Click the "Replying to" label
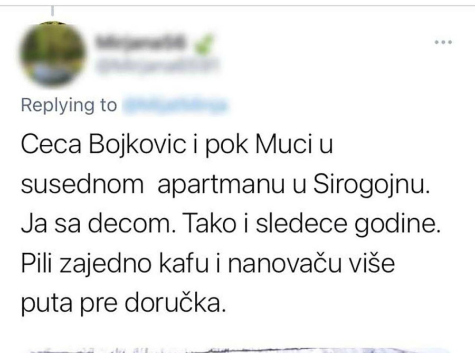The image size is (475, 353). (69, 106)
